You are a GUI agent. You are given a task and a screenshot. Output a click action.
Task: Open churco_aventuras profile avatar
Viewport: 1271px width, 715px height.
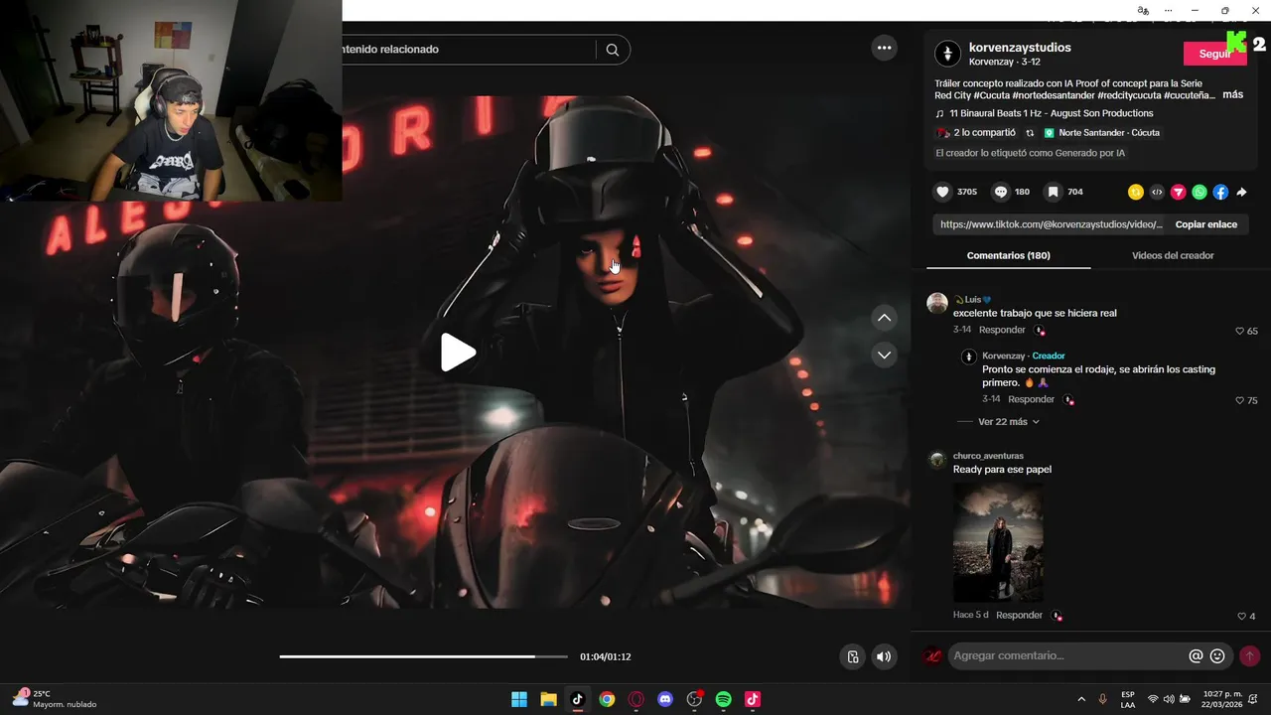point(936,459)
